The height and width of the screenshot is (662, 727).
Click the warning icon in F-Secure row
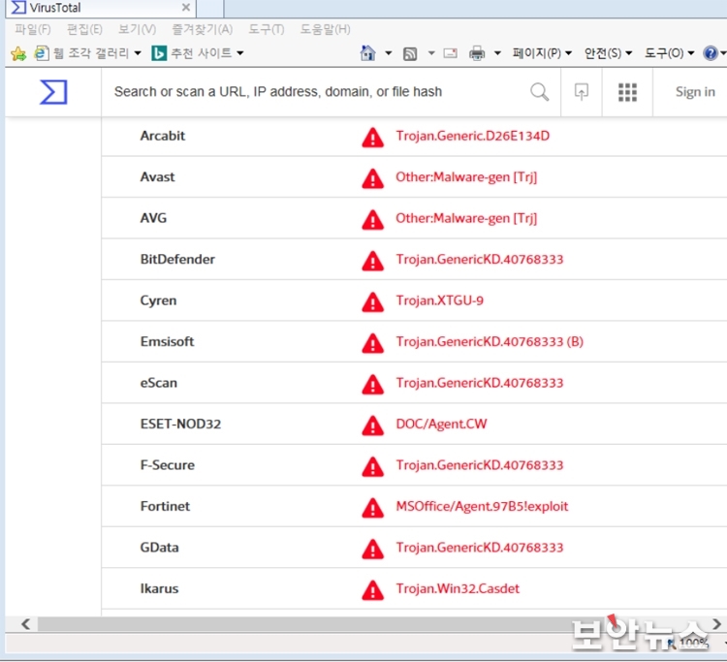coord(373,467)
